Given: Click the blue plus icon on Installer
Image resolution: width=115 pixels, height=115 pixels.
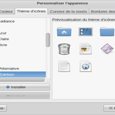Looking at the screenshot, I should pyautogui.click(x=8, y=87).
